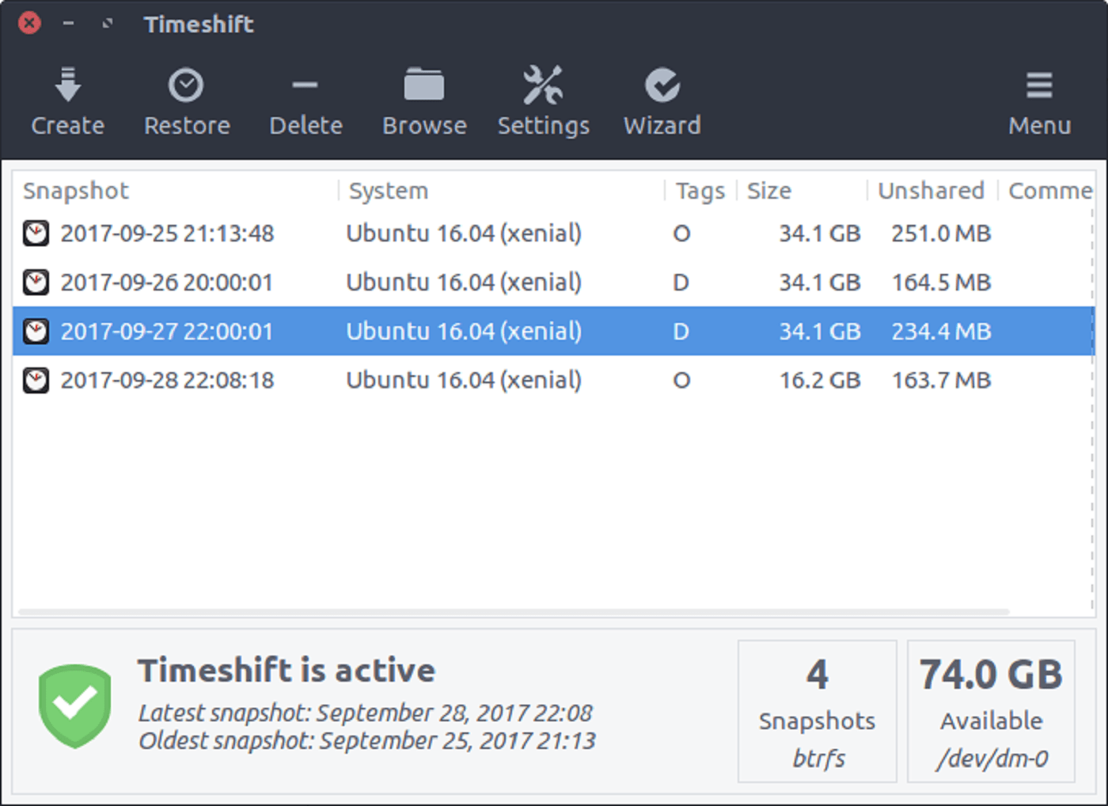Viewport: 1108px width, 806px height.
Task: Click the 74.0 GB available space panel
Action: point(990,710)
